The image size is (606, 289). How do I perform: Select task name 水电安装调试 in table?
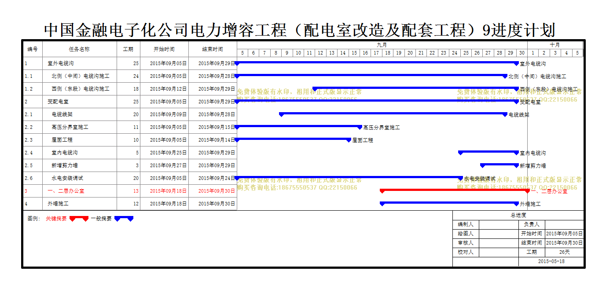coord(67,178)
